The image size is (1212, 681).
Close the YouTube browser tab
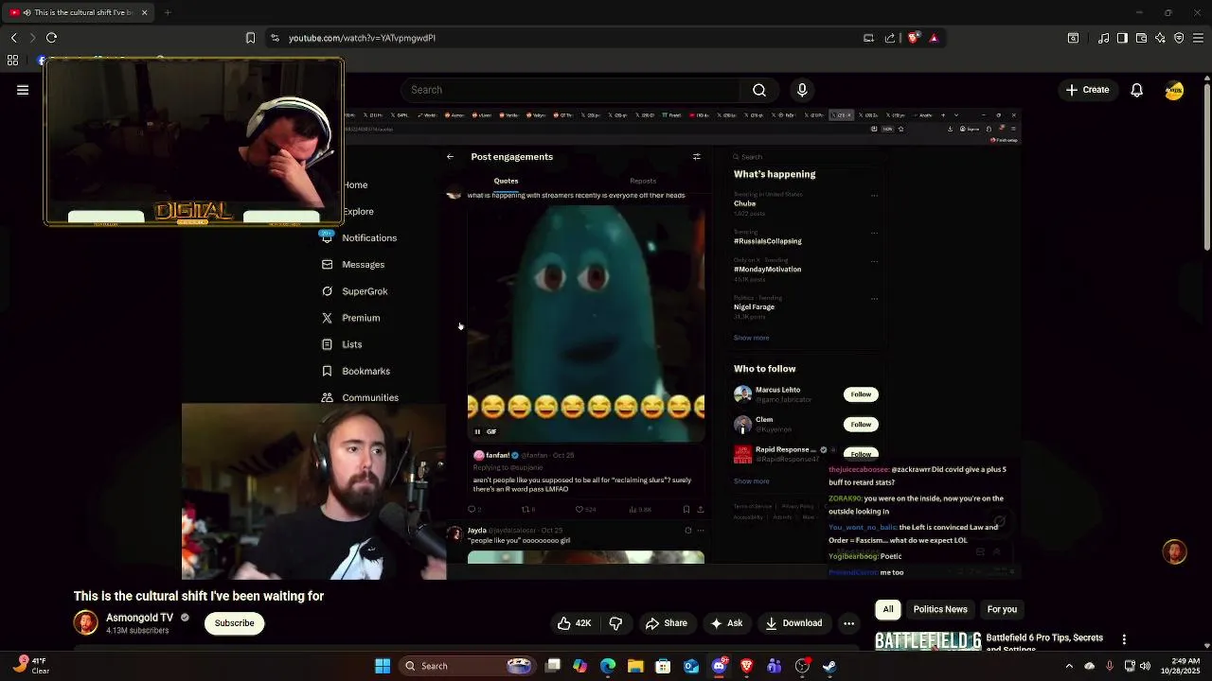[144, 12]
